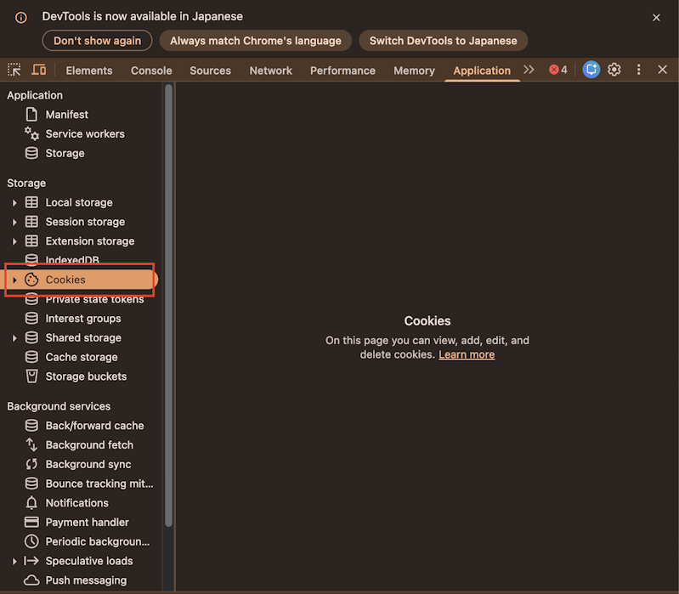Click the Background sync refresh icon
679x594 pixels.
pyautogui.click(x=31, y=464)
